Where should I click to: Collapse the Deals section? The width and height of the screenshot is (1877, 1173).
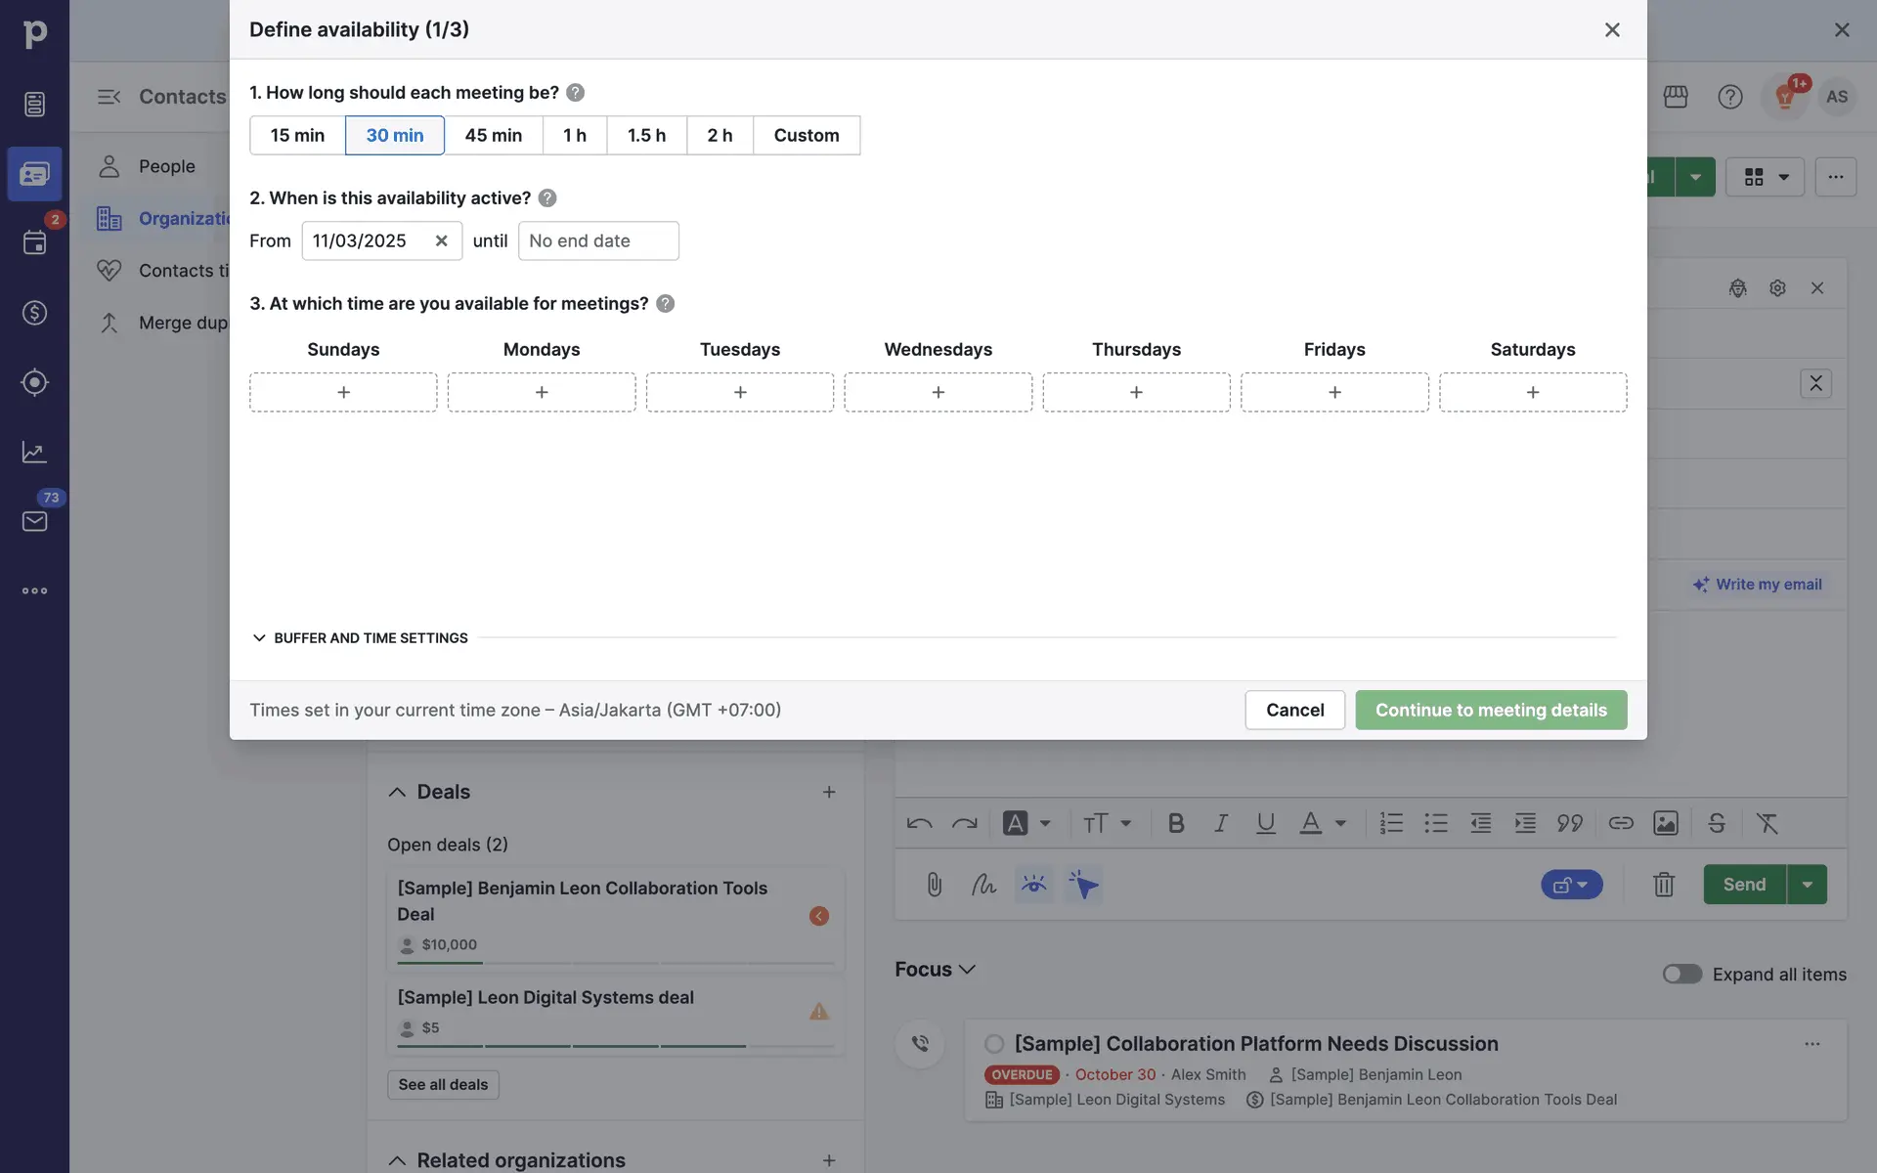(397, 792)
